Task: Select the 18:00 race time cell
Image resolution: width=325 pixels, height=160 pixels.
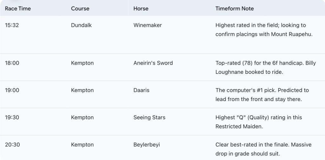Action: point(12,63)
